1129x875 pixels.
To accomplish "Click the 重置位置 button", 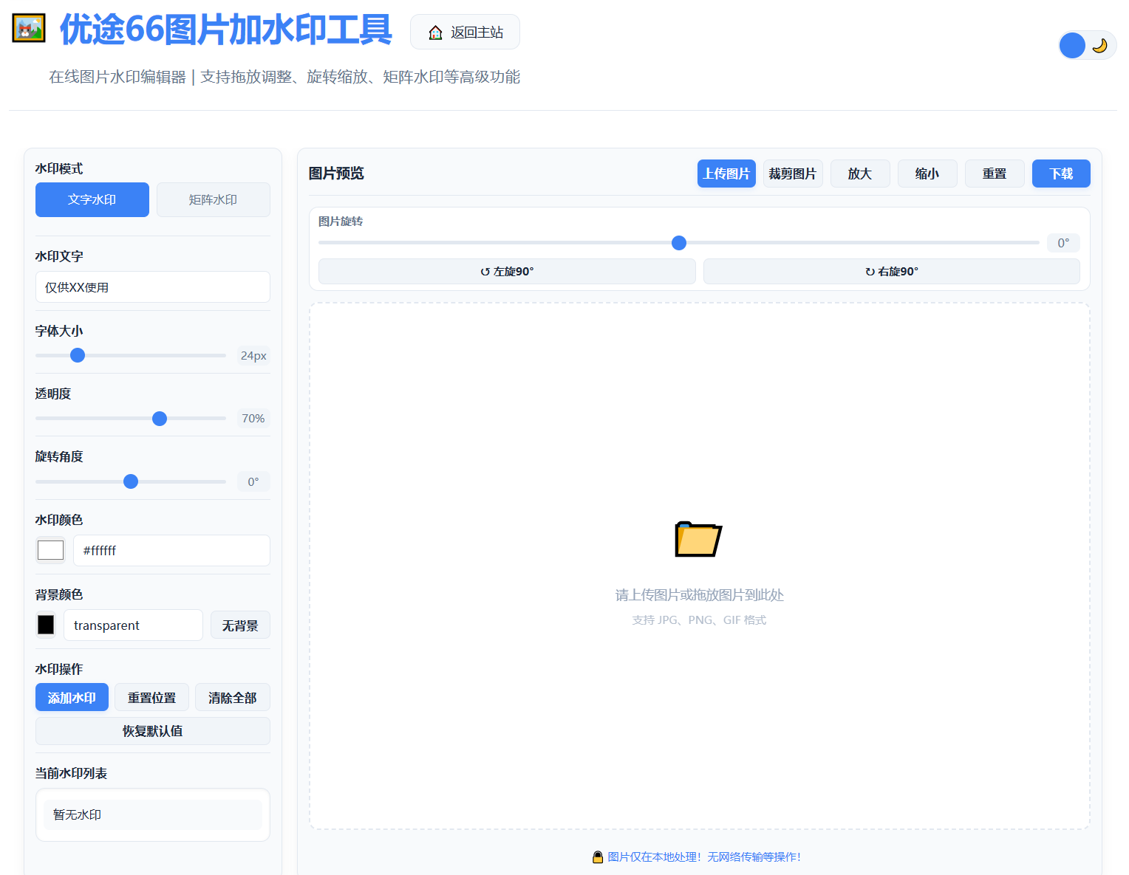I will pos(152,697).
